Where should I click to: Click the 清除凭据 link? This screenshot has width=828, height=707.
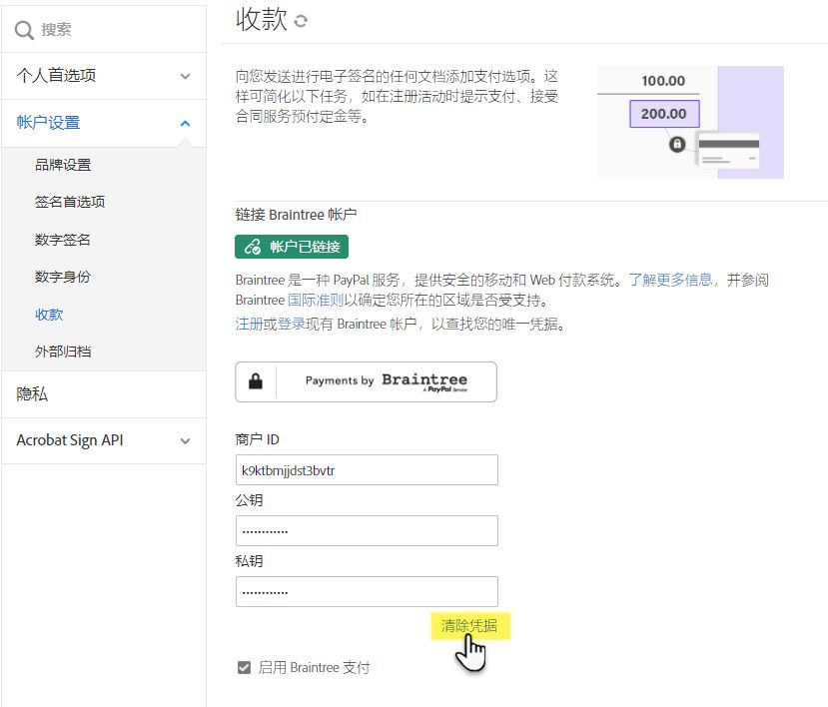pyautogui.click(x=468, y=626)
